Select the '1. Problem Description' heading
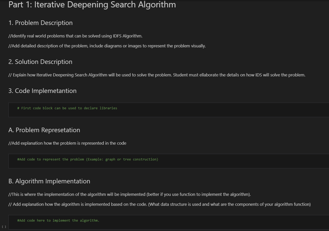The image size is (329, 231). 40,23
